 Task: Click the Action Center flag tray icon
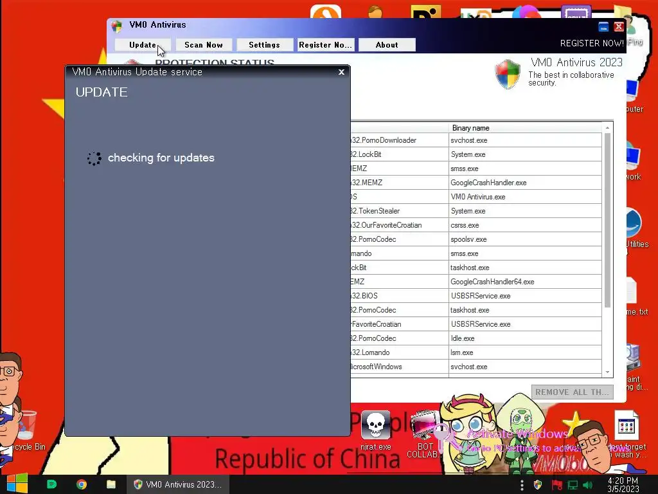pyautogui.click(x=556, y=485)
